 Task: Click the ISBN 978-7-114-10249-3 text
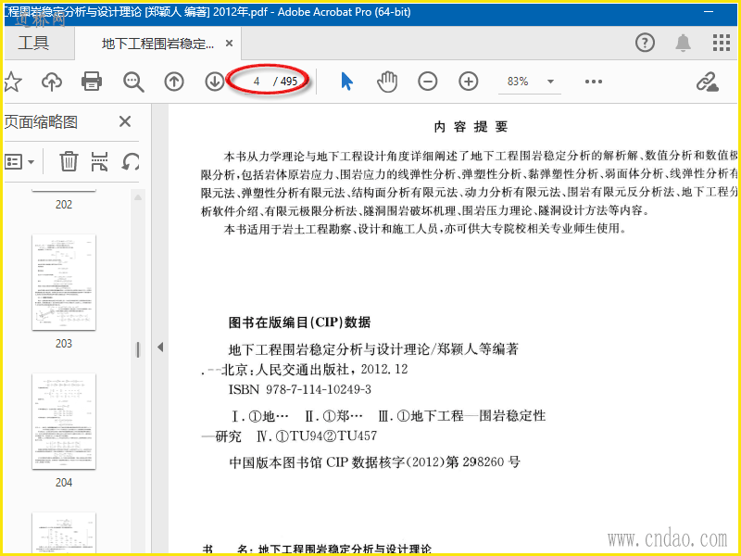tap(299, 389)
